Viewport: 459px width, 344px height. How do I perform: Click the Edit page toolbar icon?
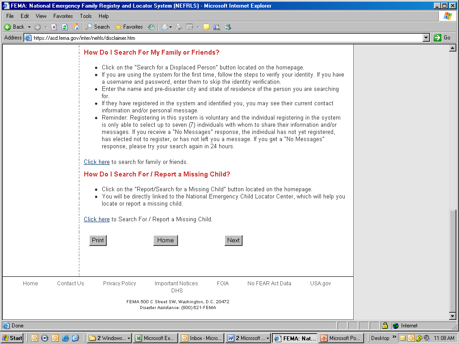190,27
